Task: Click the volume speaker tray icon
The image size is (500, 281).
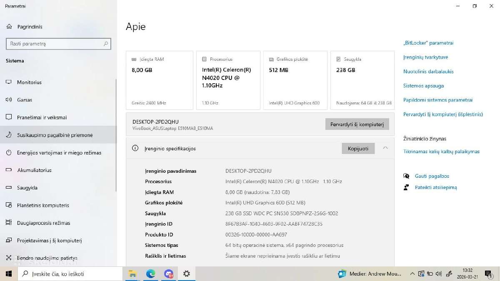Action: tap(438, 274)
